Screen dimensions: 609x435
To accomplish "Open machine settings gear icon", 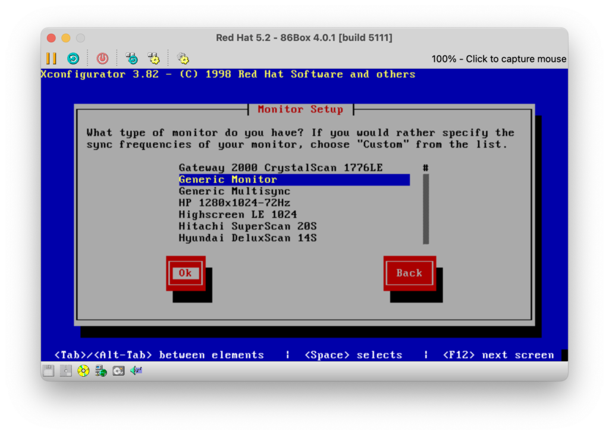I will 183,59.
